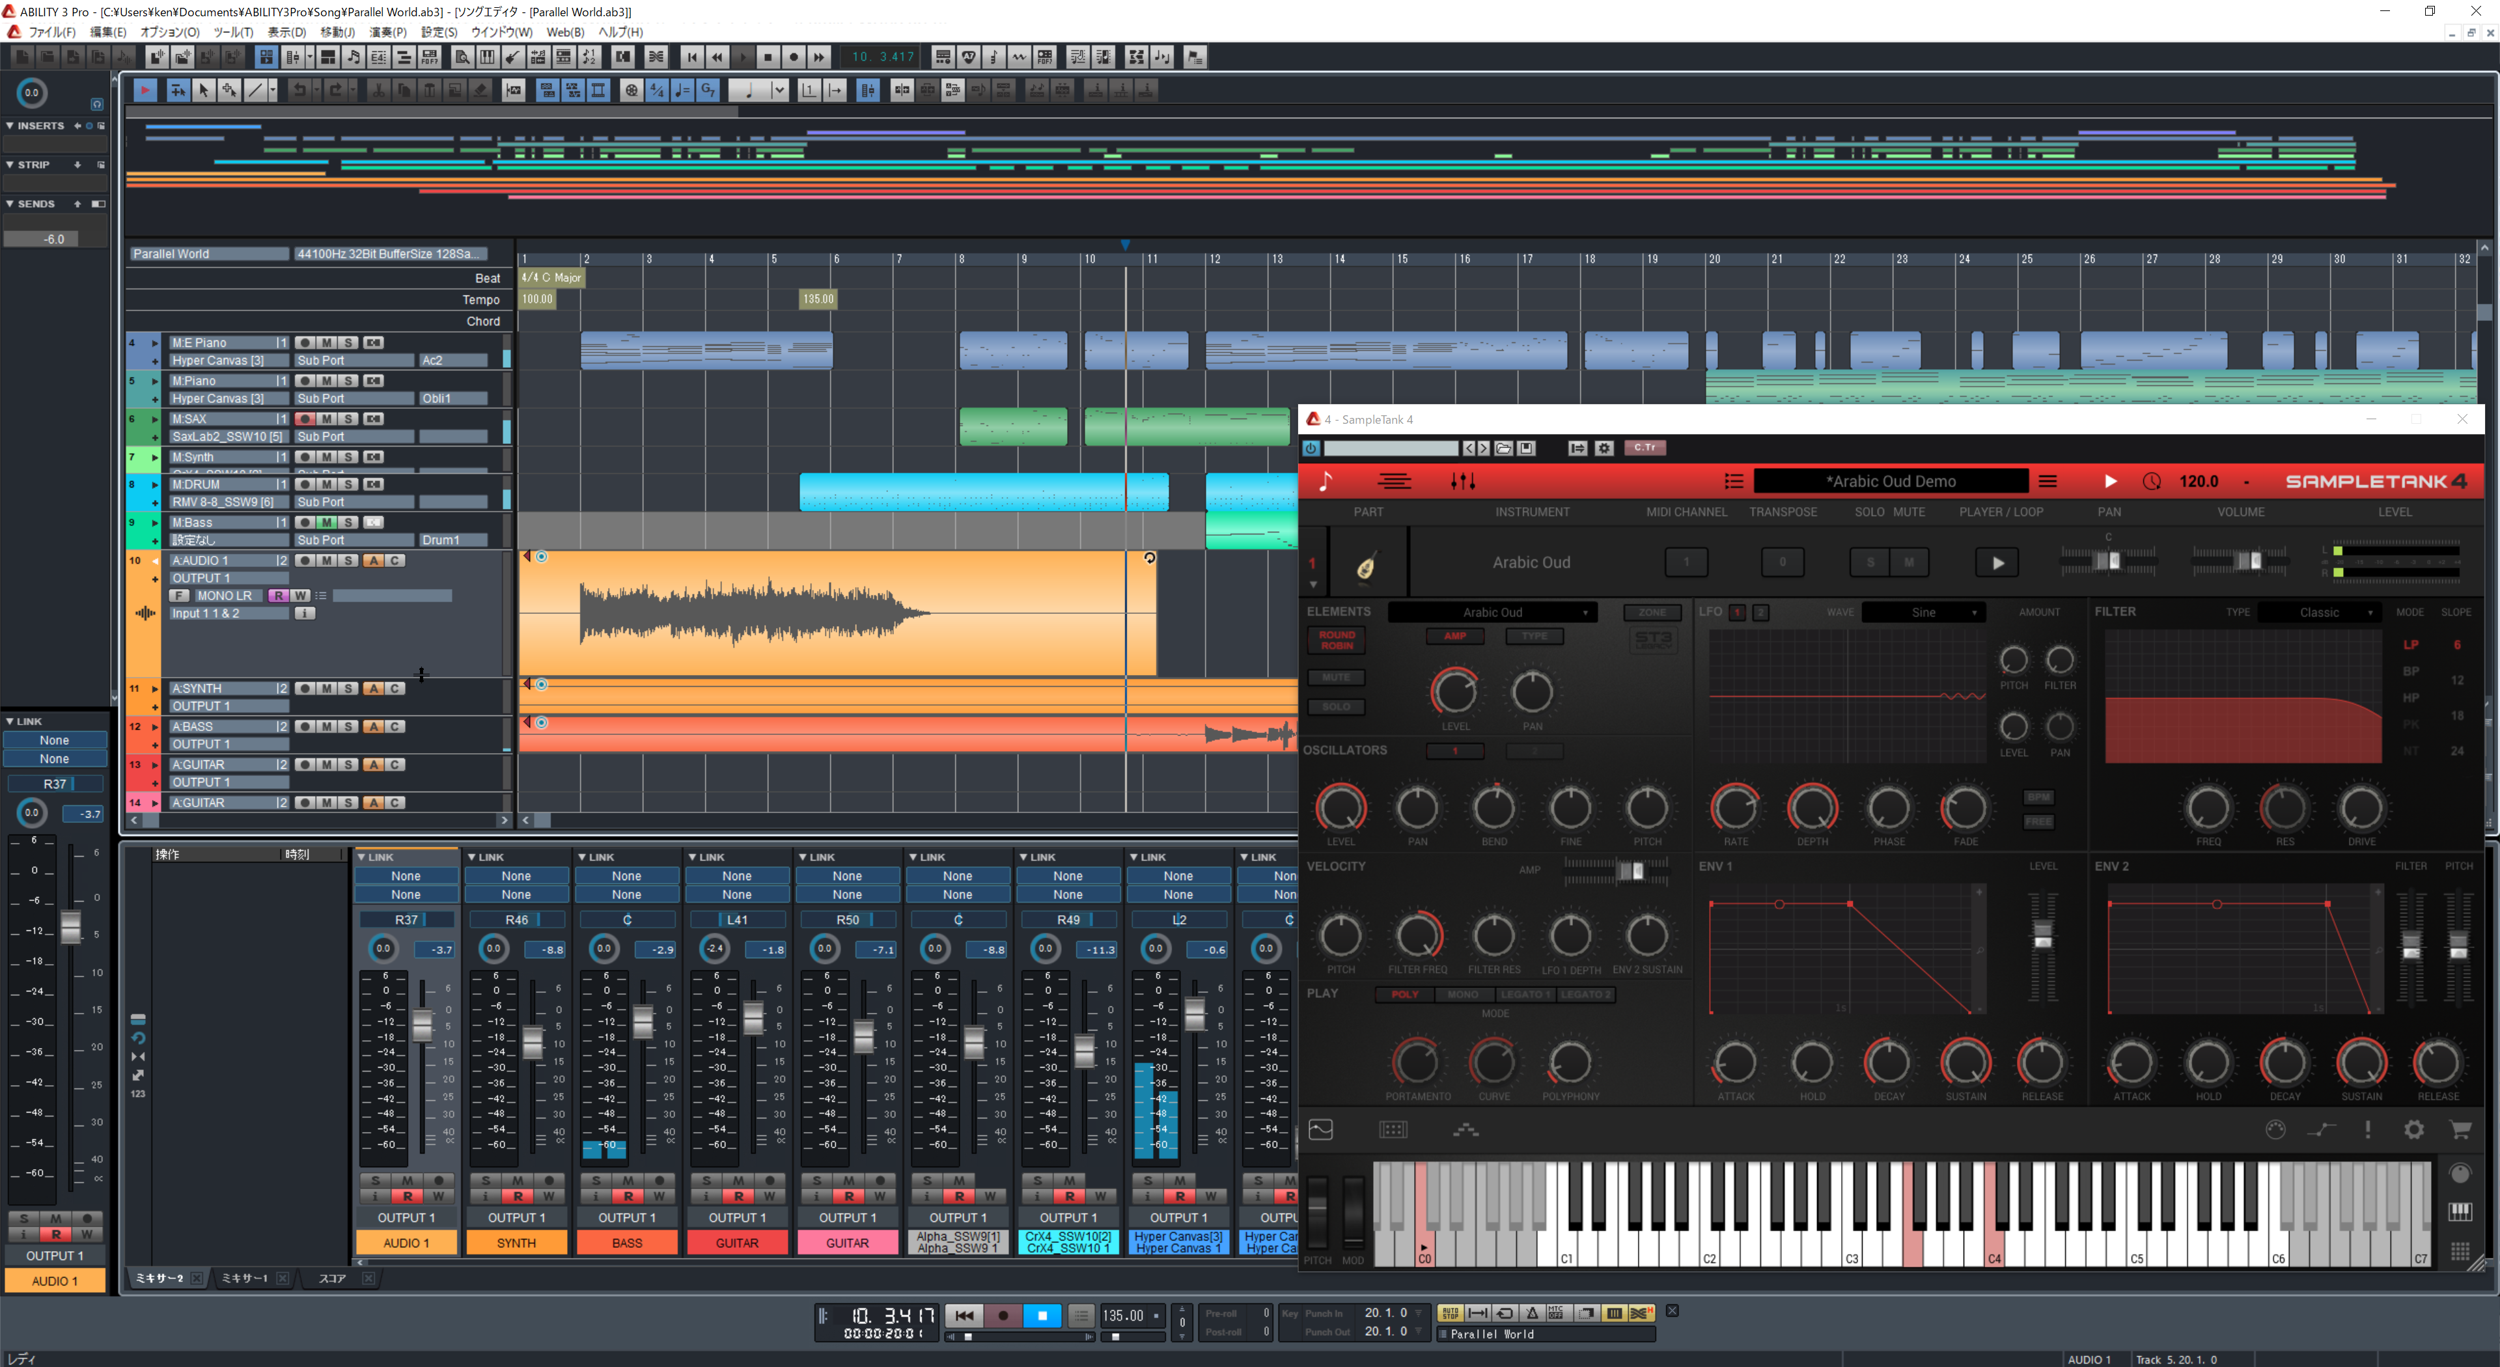Click the stop button in top toolbar

pos(768,57)
